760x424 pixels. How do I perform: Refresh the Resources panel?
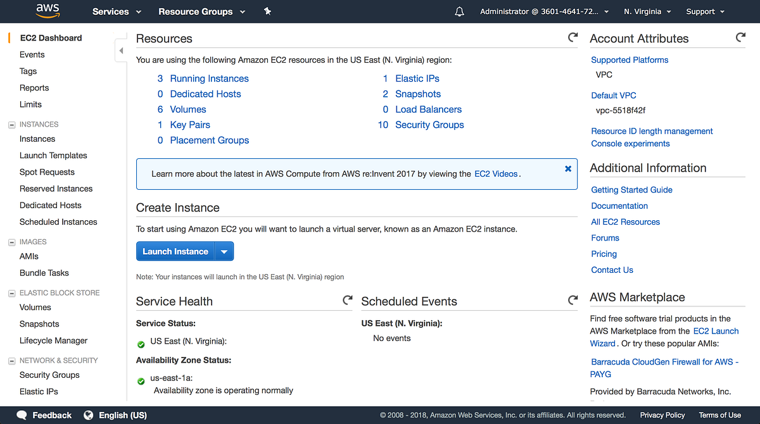573,37
